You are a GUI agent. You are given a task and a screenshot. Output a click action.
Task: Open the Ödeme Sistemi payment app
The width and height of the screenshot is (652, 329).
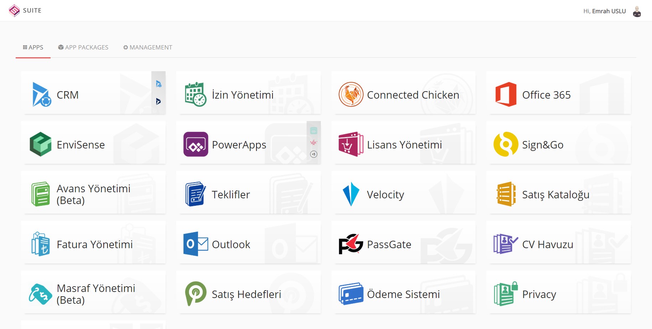click(403, 292)
